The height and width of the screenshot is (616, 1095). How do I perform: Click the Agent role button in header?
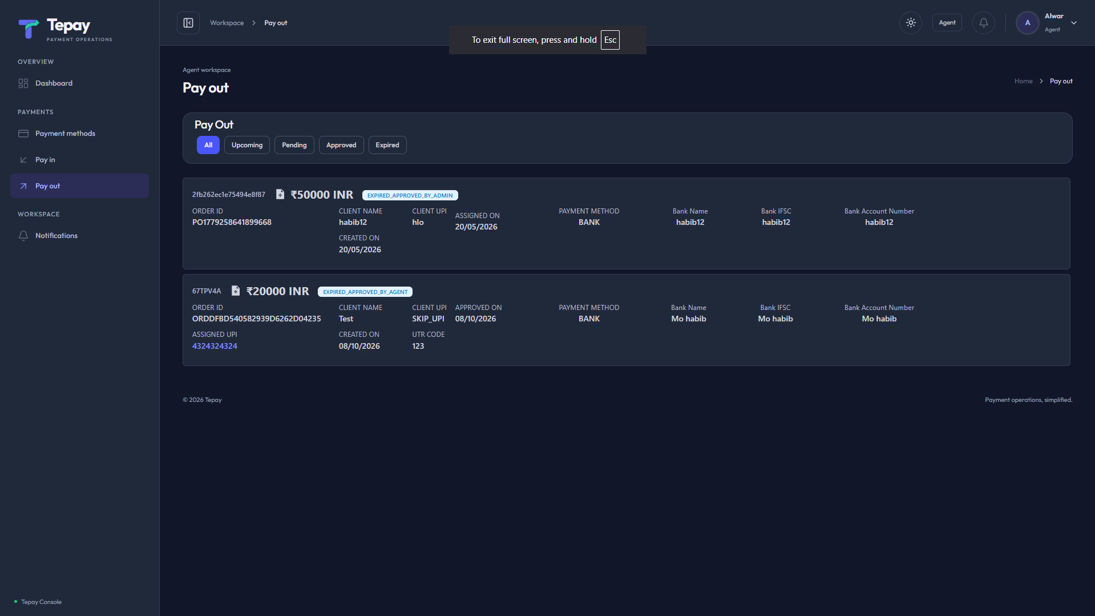pyautogui.click(x=947, y=23)
